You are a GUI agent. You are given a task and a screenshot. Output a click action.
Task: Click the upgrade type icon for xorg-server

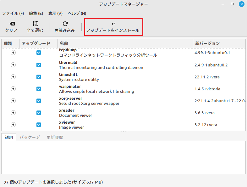point(13,101)
